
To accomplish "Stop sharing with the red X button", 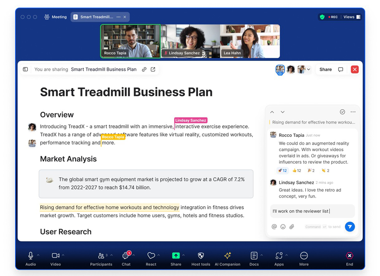I will click(355, 70).
